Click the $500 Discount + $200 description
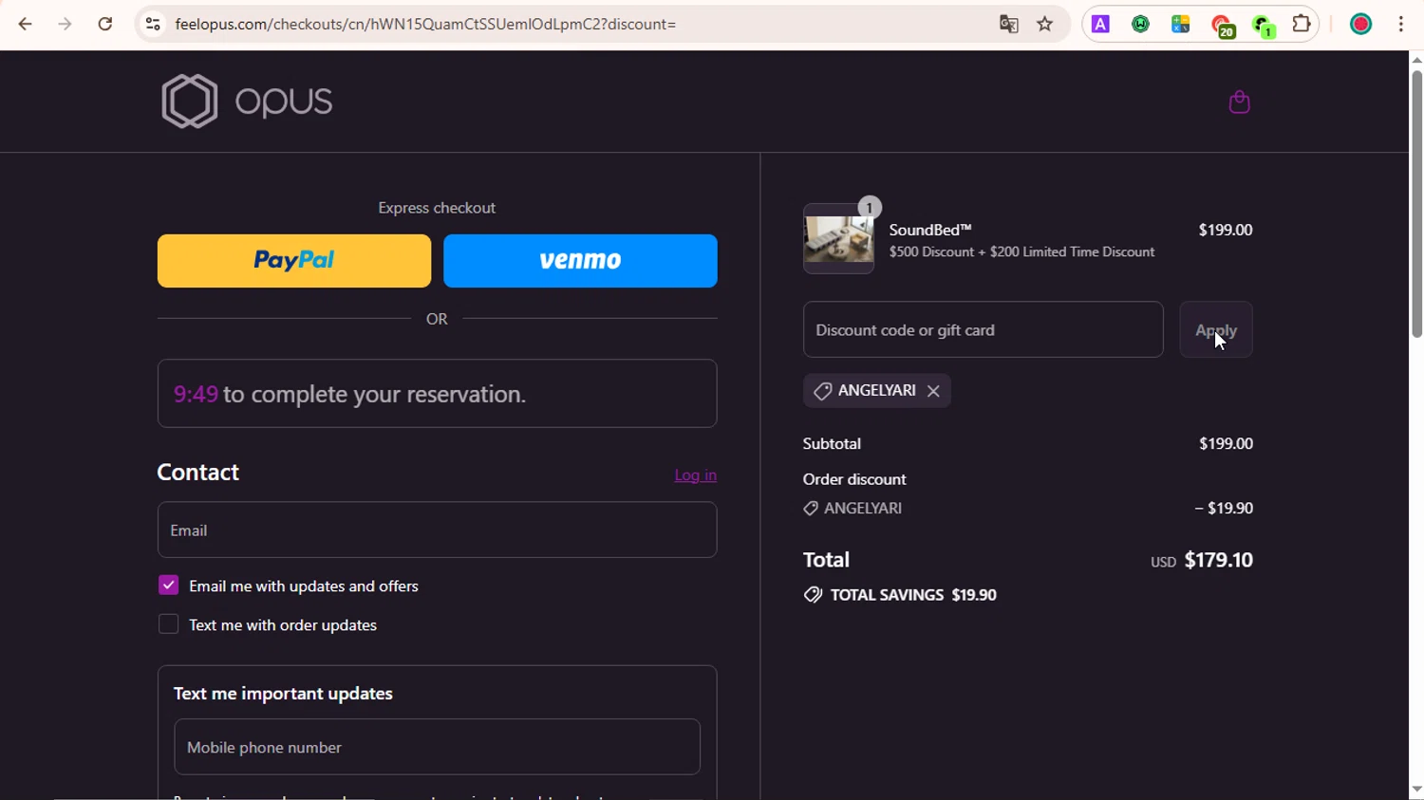Viewport: 1424px width, 800px height. click(1021, 252)
